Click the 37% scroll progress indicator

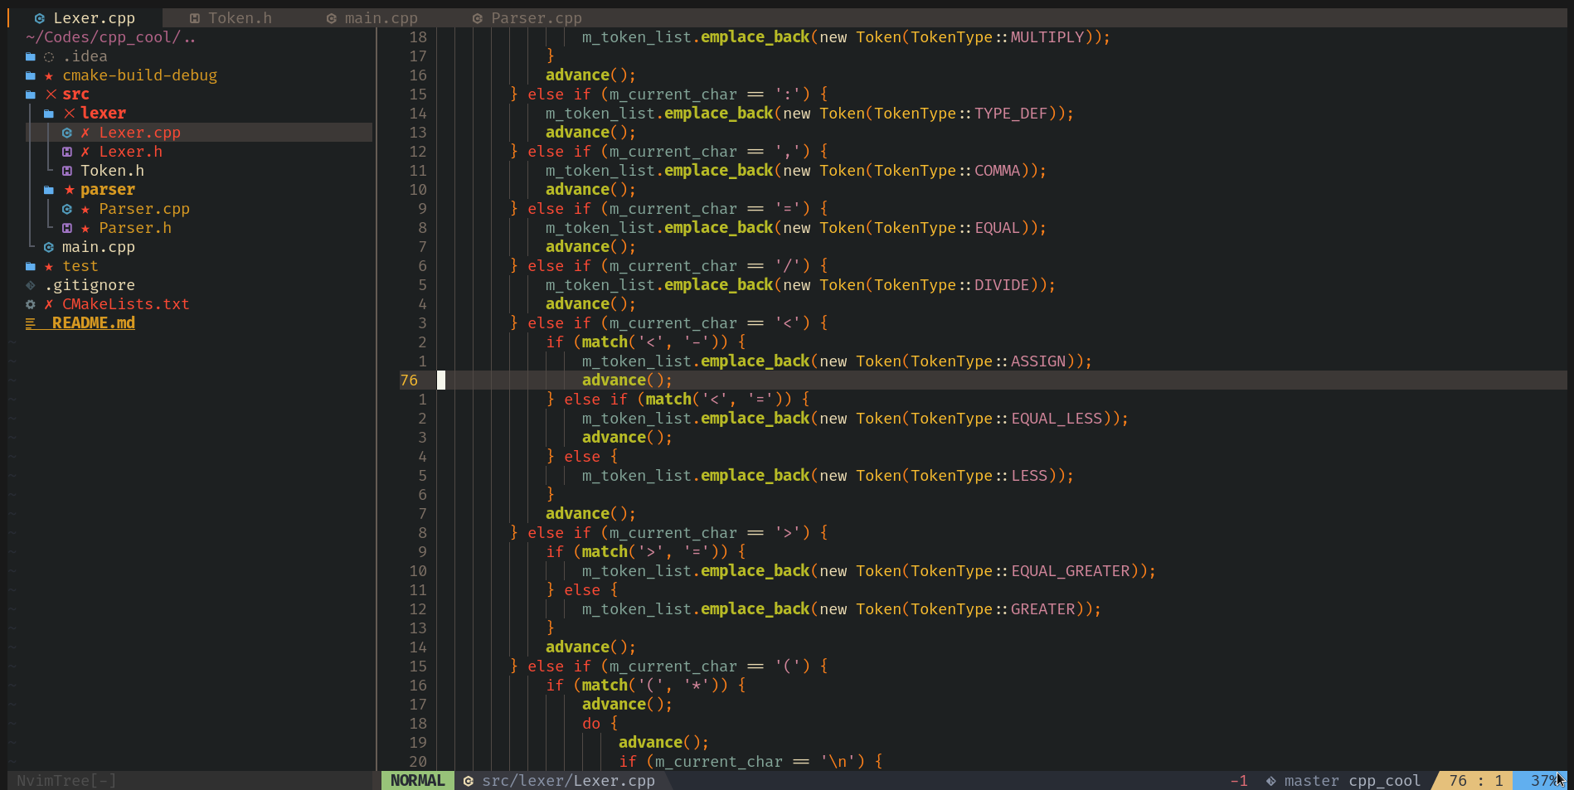(1544, 781)
